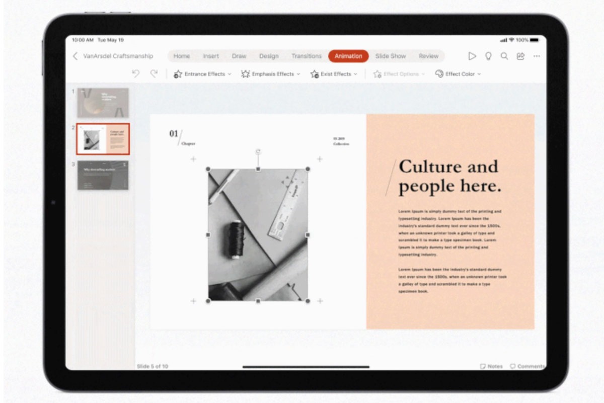
Task: Open search with the magnifier icon
Action: click(504, 56)
